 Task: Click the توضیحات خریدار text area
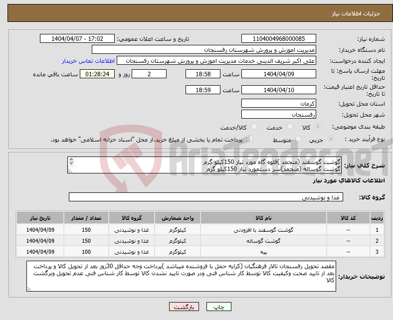click(181, 276)
